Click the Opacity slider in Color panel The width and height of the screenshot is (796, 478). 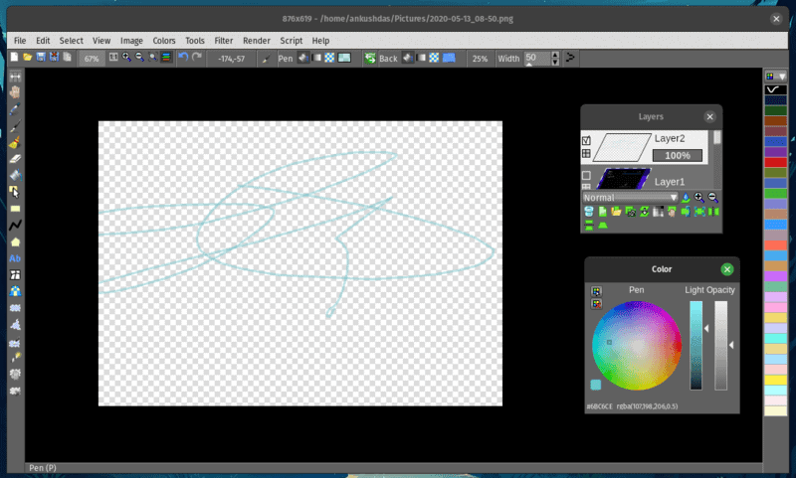(x=721, y=345)
